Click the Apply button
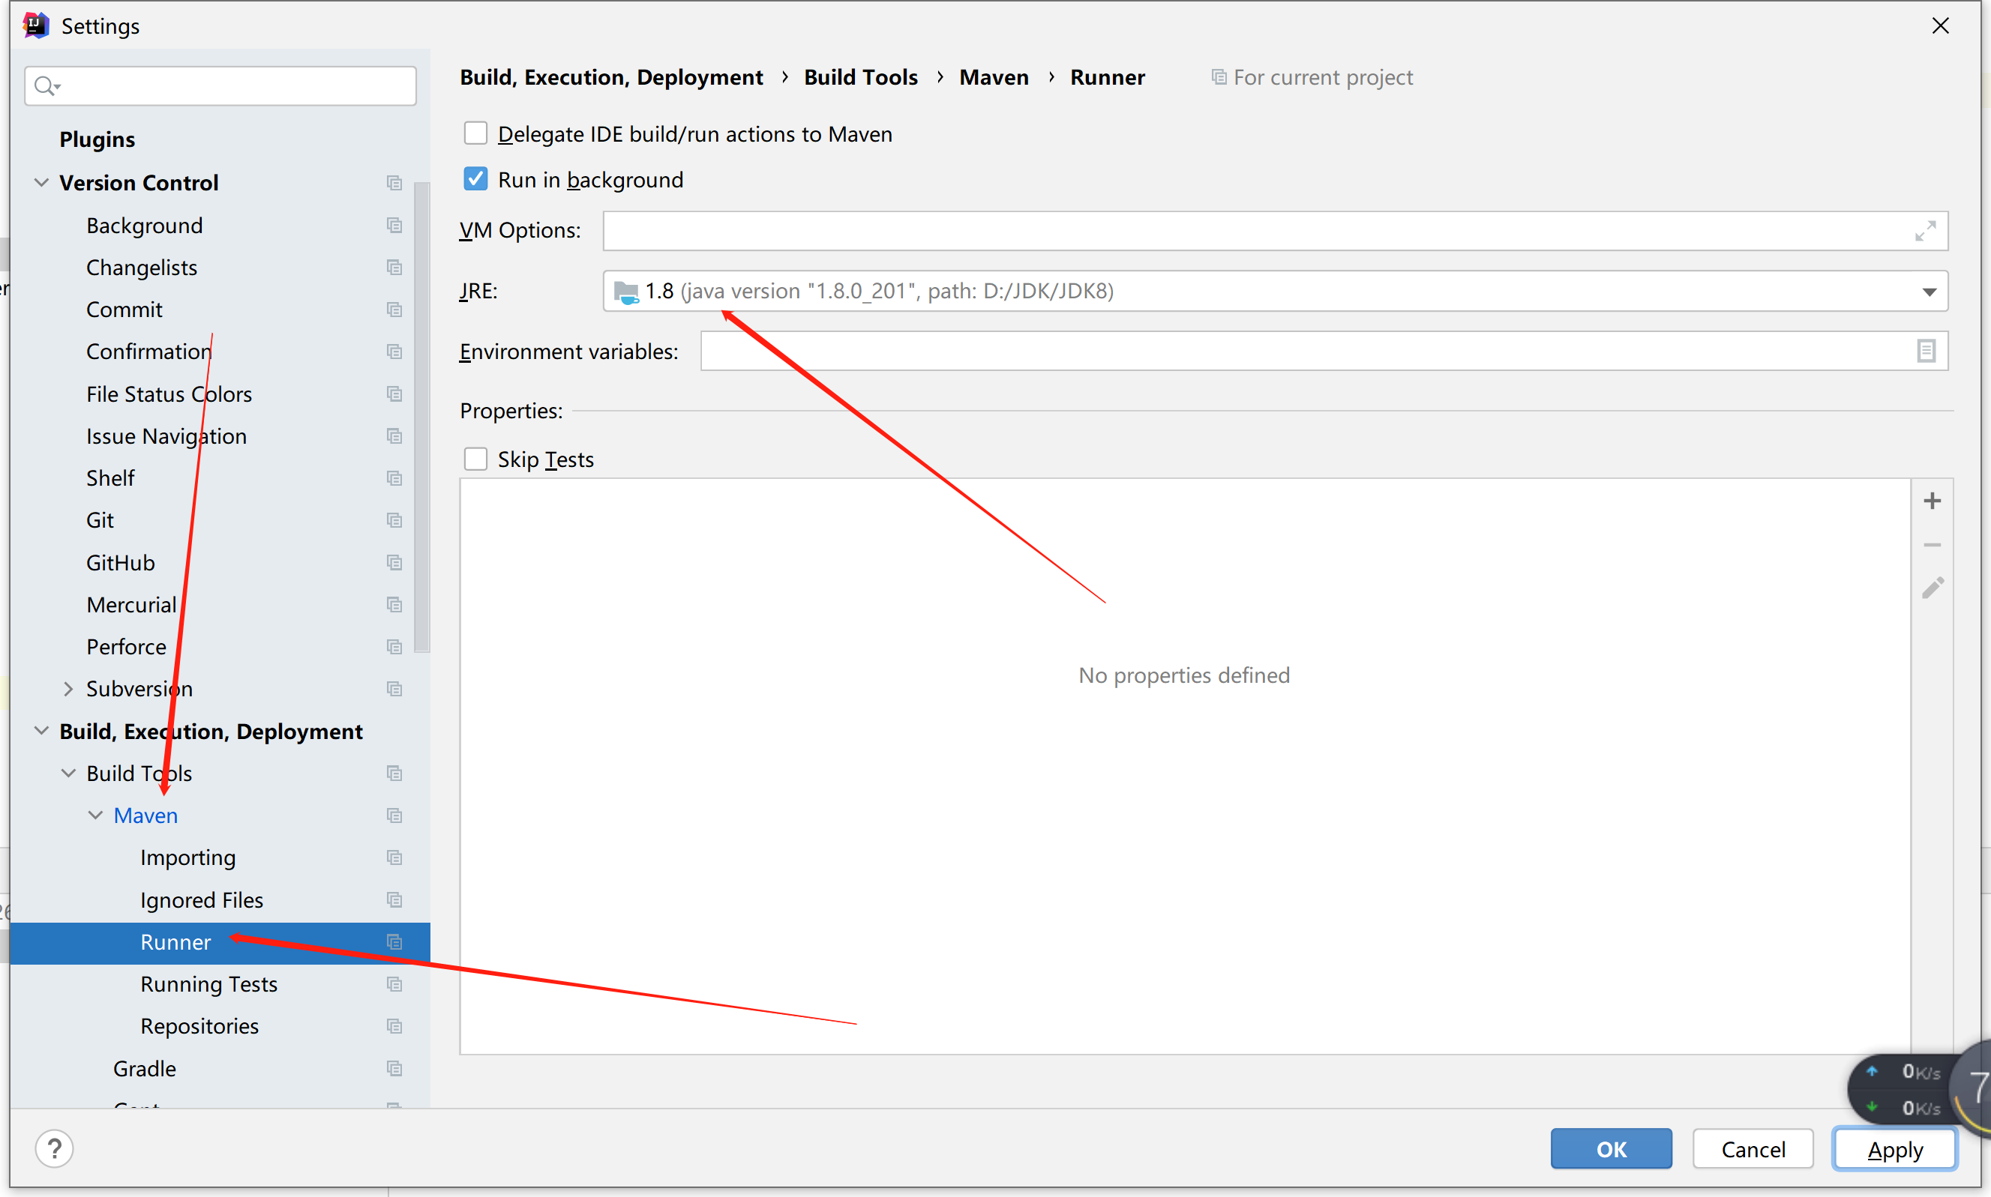 1894,1148
